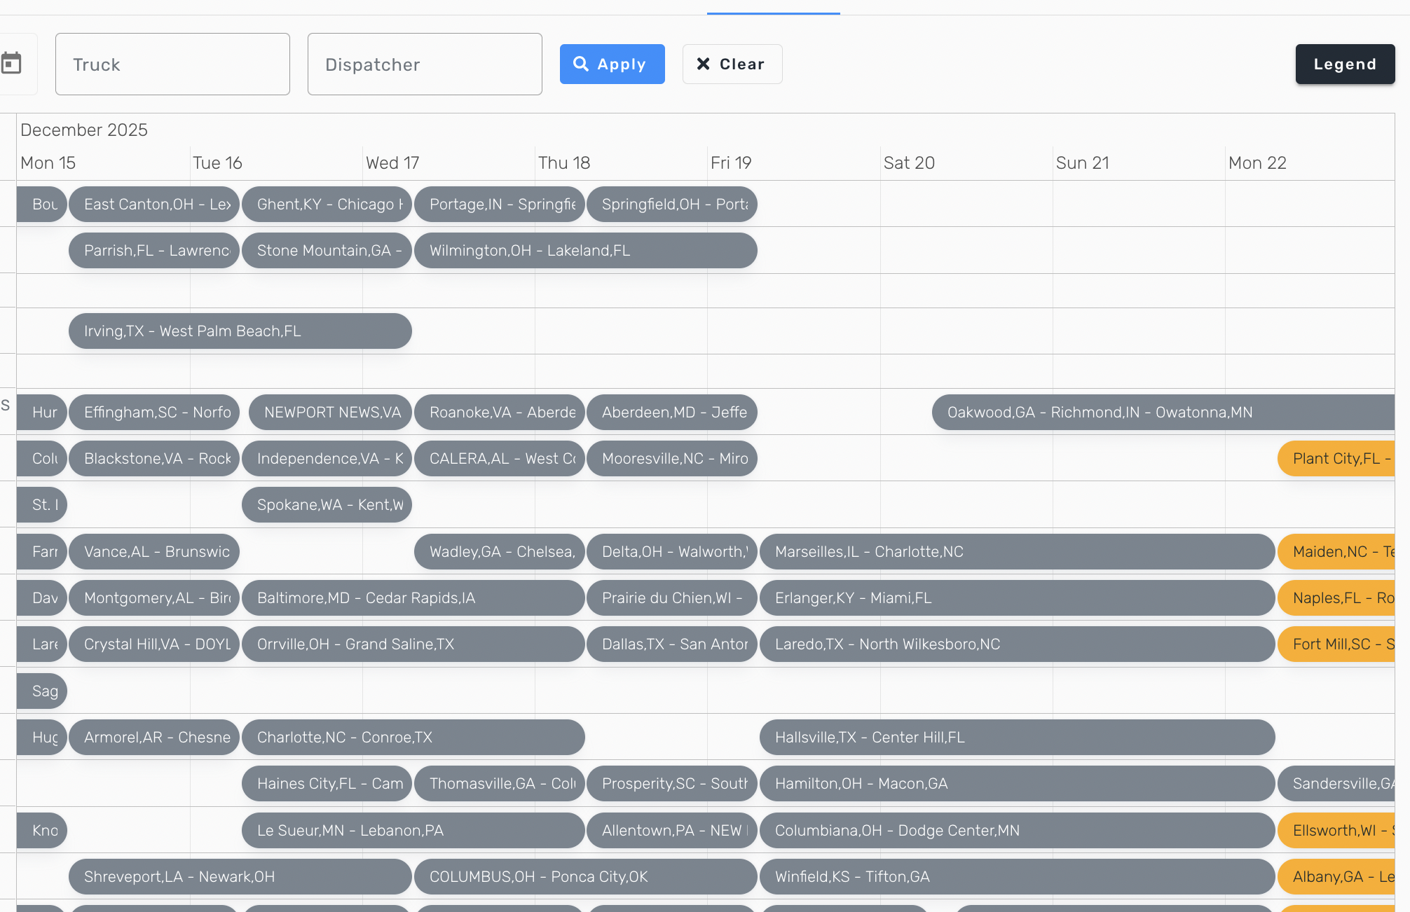This screenshot has width=1410, height=912.
Task: Open the Irving,TX - West Palm Beach,FL load
Action: click(240, 331)
